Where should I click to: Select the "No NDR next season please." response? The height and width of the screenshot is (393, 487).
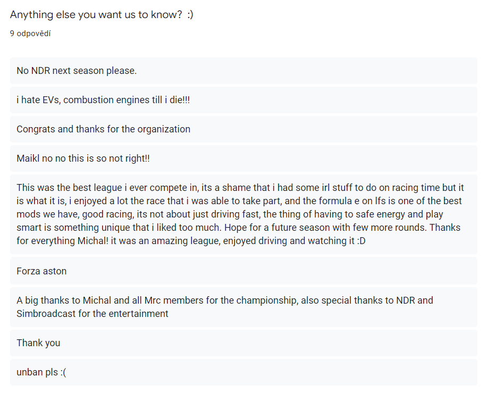click(77, 71)
